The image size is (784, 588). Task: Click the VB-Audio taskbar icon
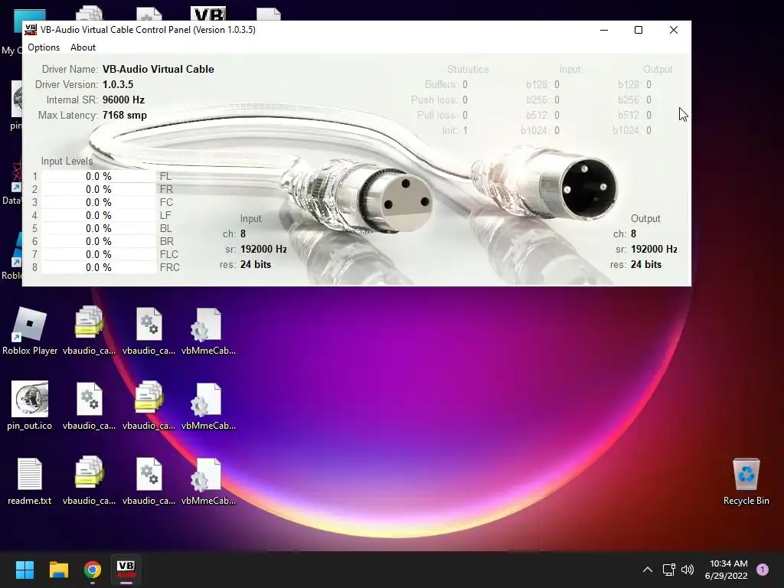click(126, 570)
